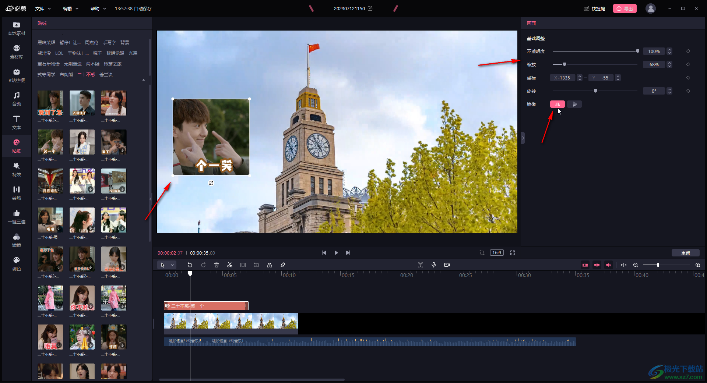Open the 特效 effects panel
This screenshot has width=707, height=383.
click(17, 170)
